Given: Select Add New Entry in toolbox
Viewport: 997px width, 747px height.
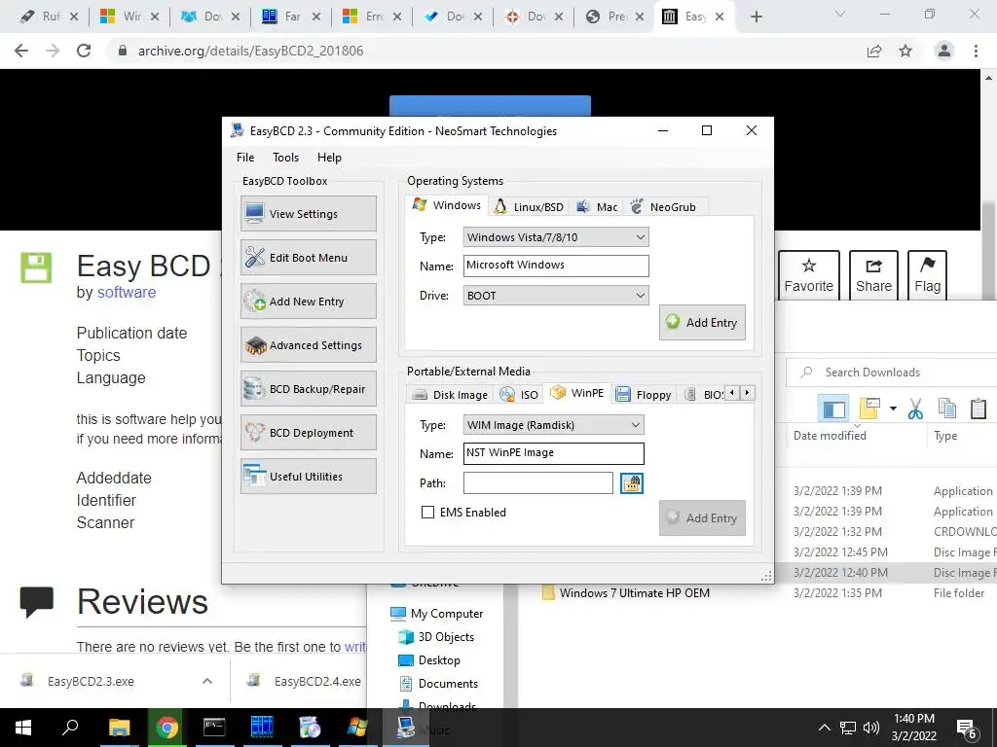Looking at the screenshot, I should pyautogui.click(x=309, y=302).
